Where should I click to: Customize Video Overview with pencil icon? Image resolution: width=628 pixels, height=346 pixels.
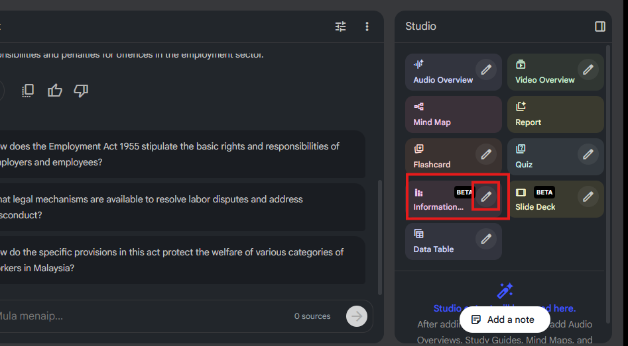(x=588, y=69)
